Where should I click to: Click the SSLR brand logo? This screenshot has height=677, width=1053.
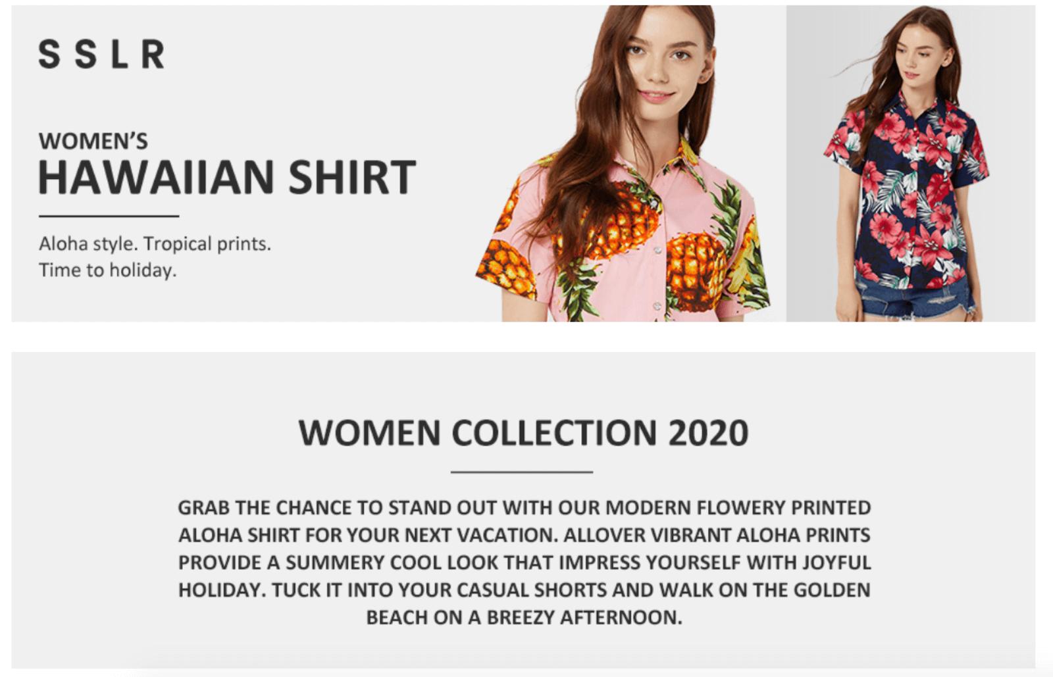(101, 55)
